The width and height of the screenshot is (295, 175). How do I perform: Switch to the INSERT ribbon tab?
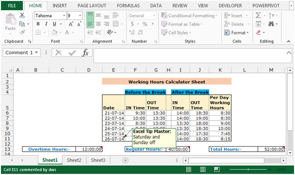(x=60, y=6)
